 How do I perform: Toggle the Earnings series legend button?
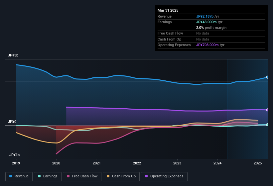48,176
